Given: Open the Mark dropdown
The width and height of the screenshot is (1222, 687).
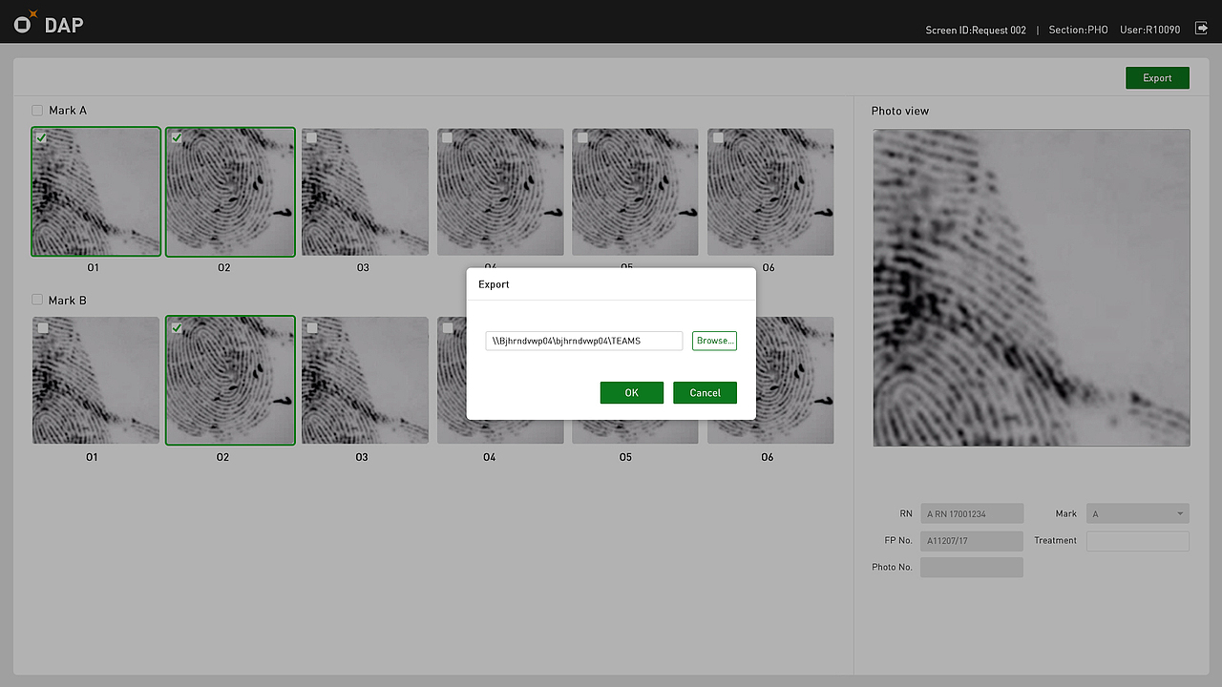Looking at the screenshot, I should 1137,512.
